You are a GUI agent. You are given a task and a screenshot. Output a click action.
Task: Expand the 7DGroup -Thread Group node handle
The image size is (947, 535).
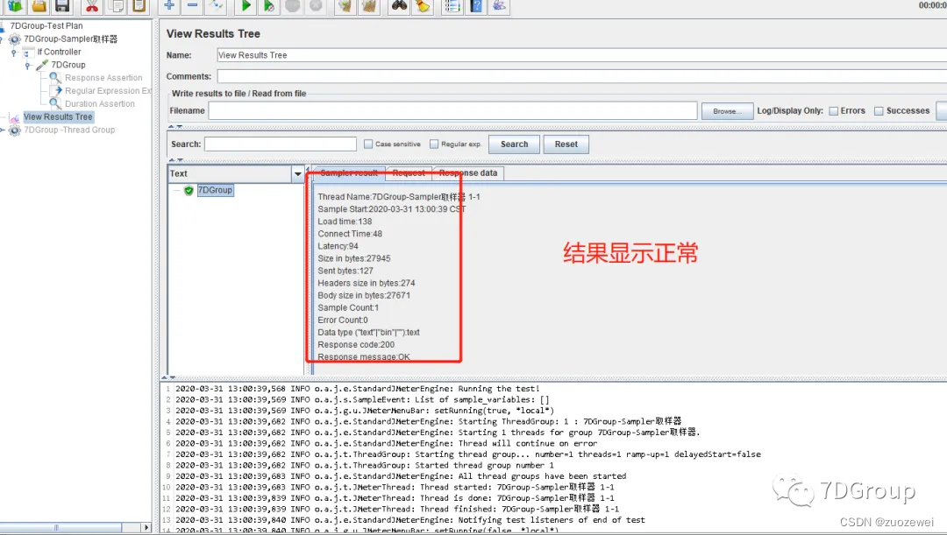coord(2,130)
